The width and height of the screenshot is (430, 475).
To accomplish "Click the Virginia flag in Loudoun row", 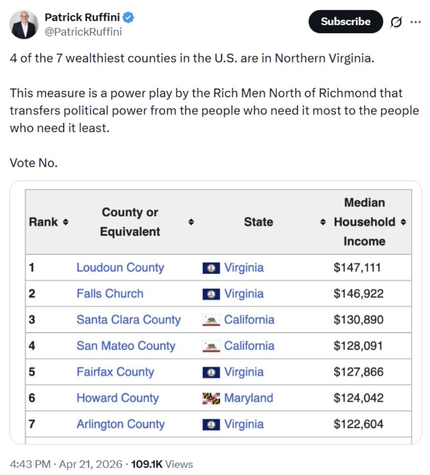I will [x=211, y=268].
